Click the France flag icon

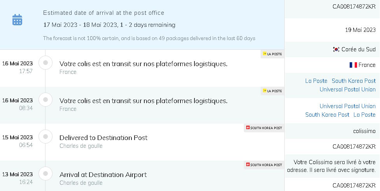pos(353,65)
